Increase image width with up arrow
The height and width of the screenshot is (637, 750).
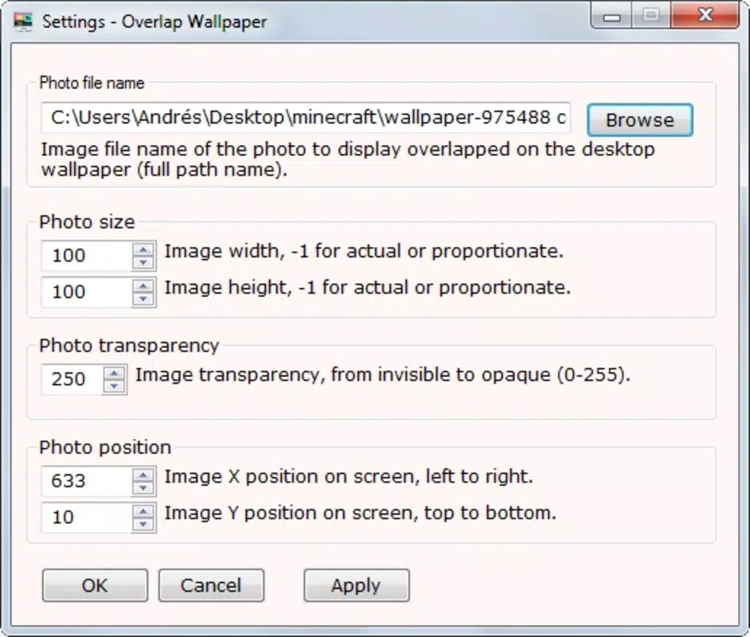(143, 248)
